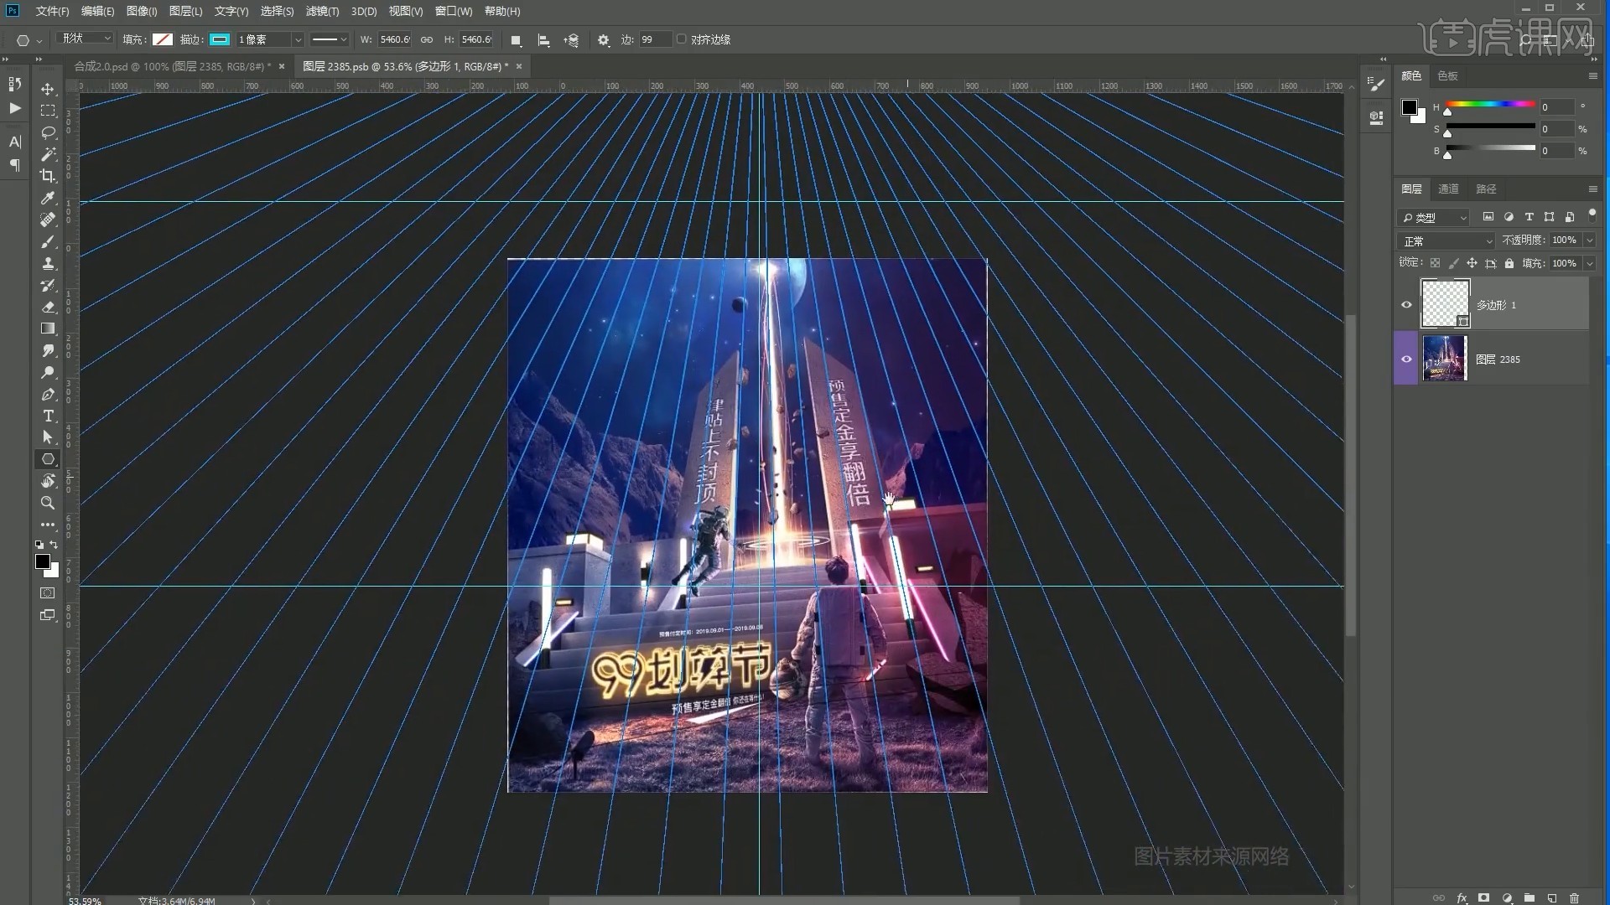Image resolution: width=1610 pixels, height=905 pixels.
Task: Toggle type layer filter
Action: pyautogui.click(x=1529, y=217)
